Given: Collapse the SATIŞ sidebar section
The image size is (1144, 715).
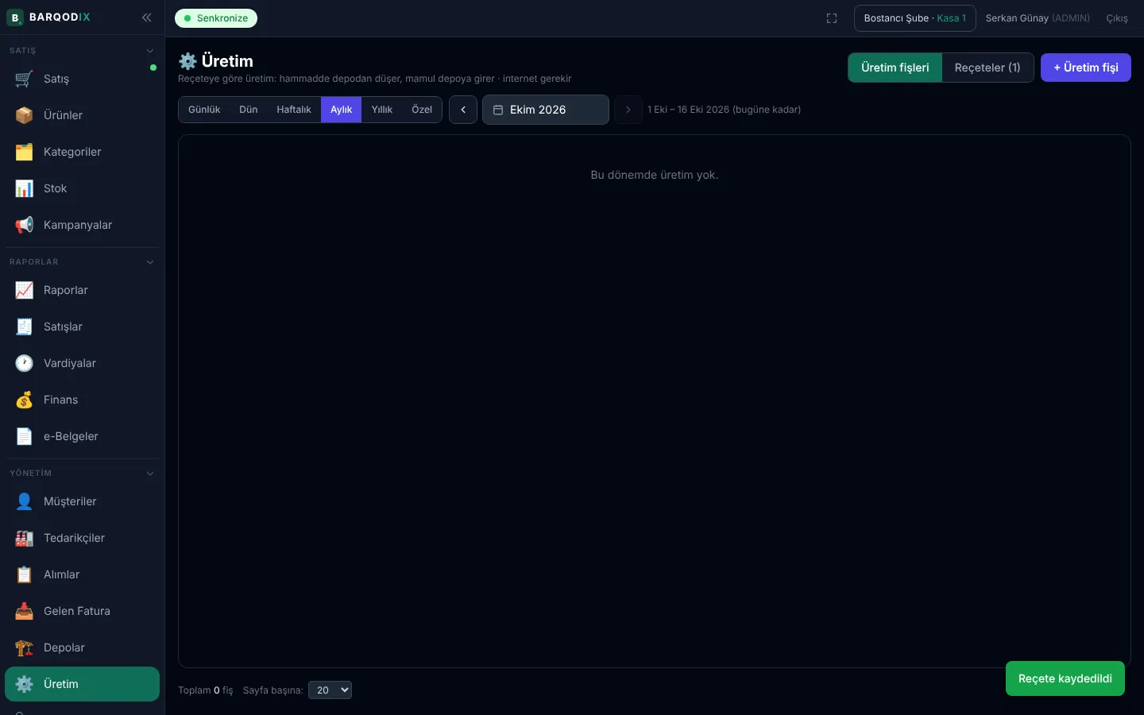Looking at the screenshot, I should (150, 51).
